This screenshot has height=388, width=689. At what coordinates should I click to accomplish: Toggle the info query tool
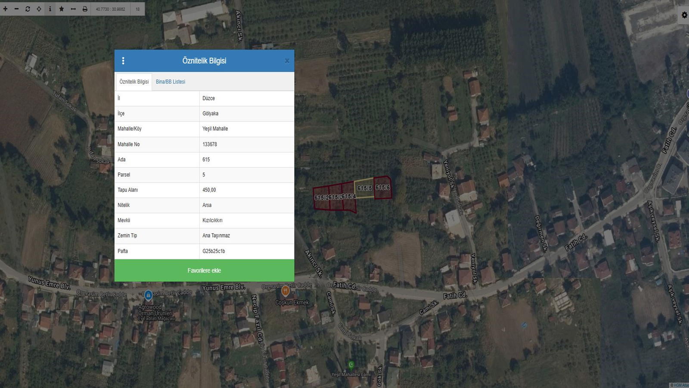50,9
